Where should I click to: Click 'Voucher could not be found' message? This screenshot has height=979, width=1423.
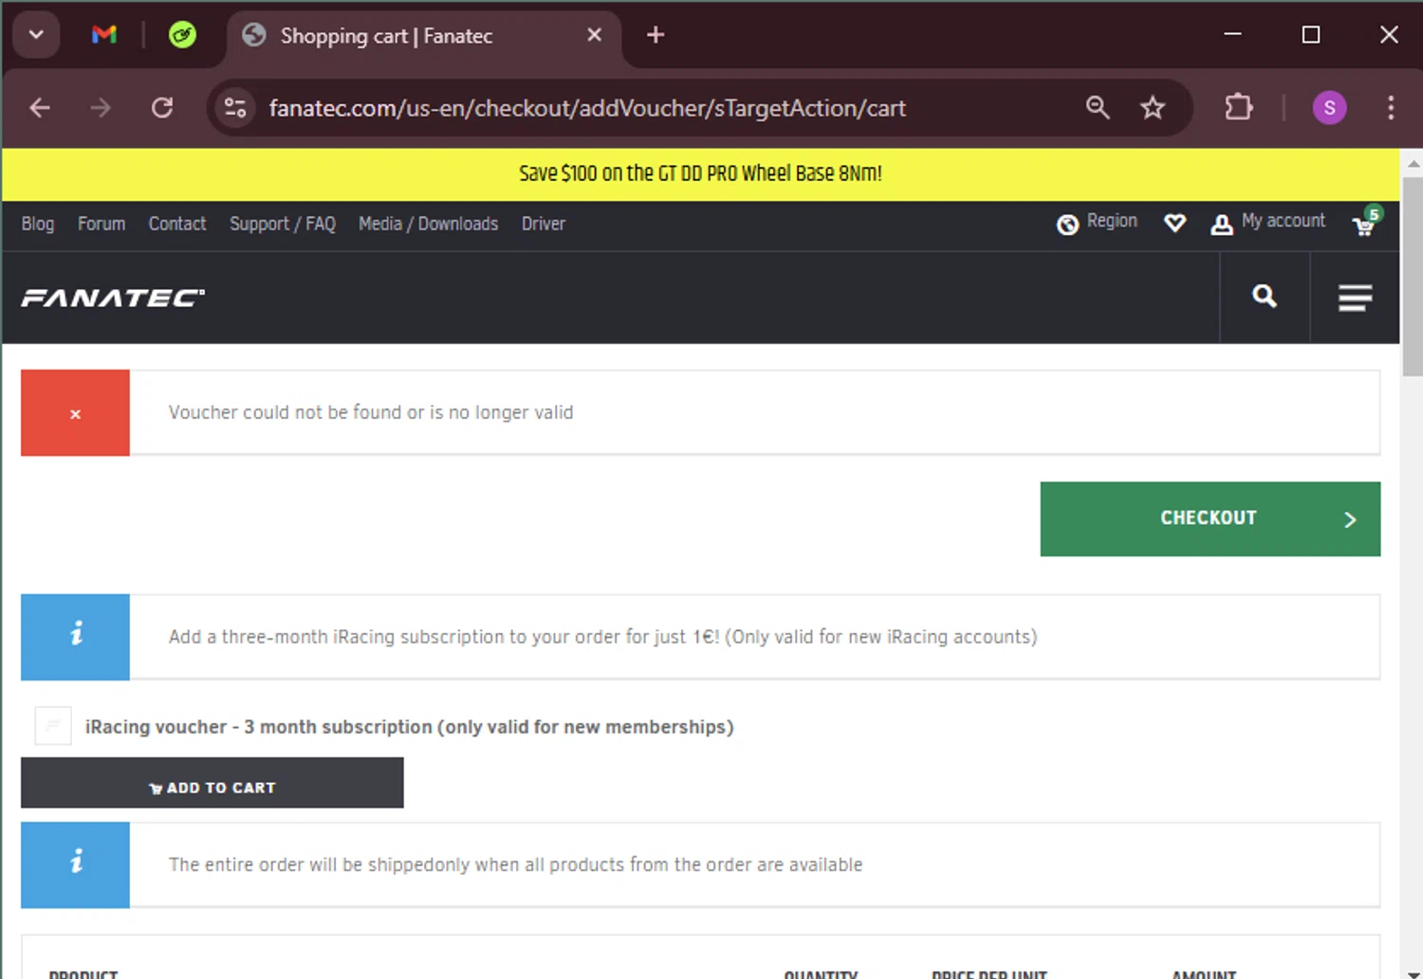click(x=371, y=412)
